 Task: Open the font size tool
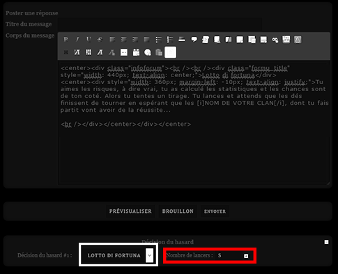(77, 52)
